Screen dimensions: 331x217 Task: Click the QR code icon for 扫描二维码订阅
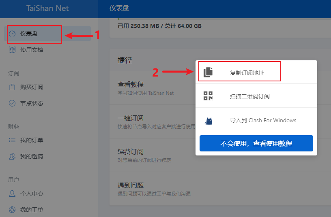(x=208, y=96)
